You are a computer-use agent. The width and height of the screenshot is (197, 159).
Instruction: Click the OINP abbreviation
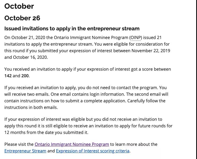[136, 38]
